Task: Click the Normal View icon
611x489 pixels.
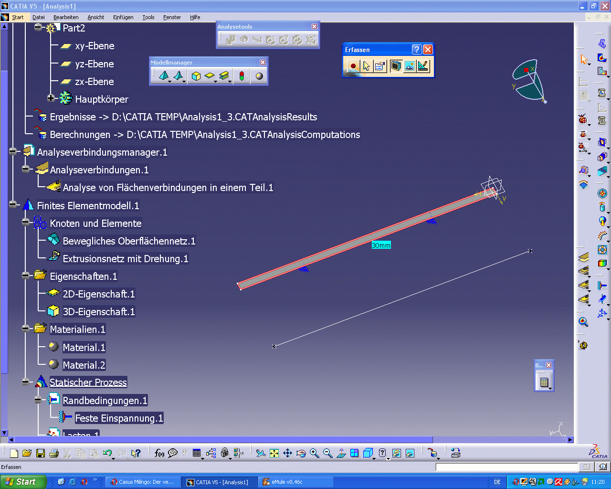Action: coord(341,453)
